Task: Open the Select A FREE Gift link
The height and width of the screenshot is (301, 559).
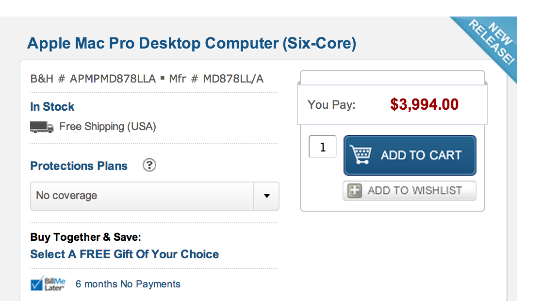Action: [x=124, y=254]
